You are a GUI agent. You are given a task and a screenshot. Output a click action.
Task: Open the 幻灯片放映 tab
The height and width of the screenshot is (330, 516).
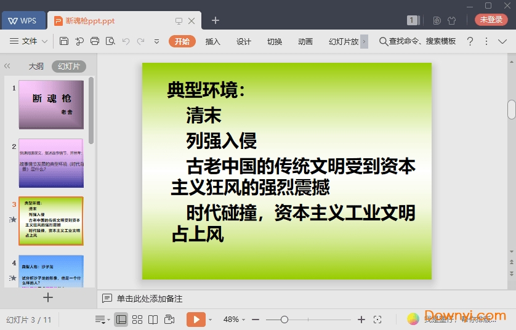[x=344, y=41]
